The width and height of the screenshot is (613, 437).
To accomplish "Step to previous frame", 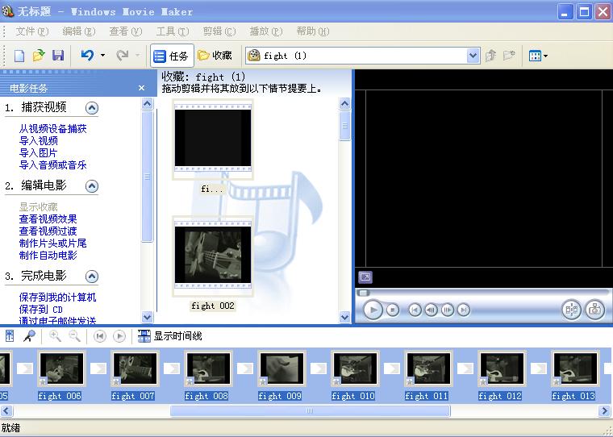I will [x=431, y=310].
